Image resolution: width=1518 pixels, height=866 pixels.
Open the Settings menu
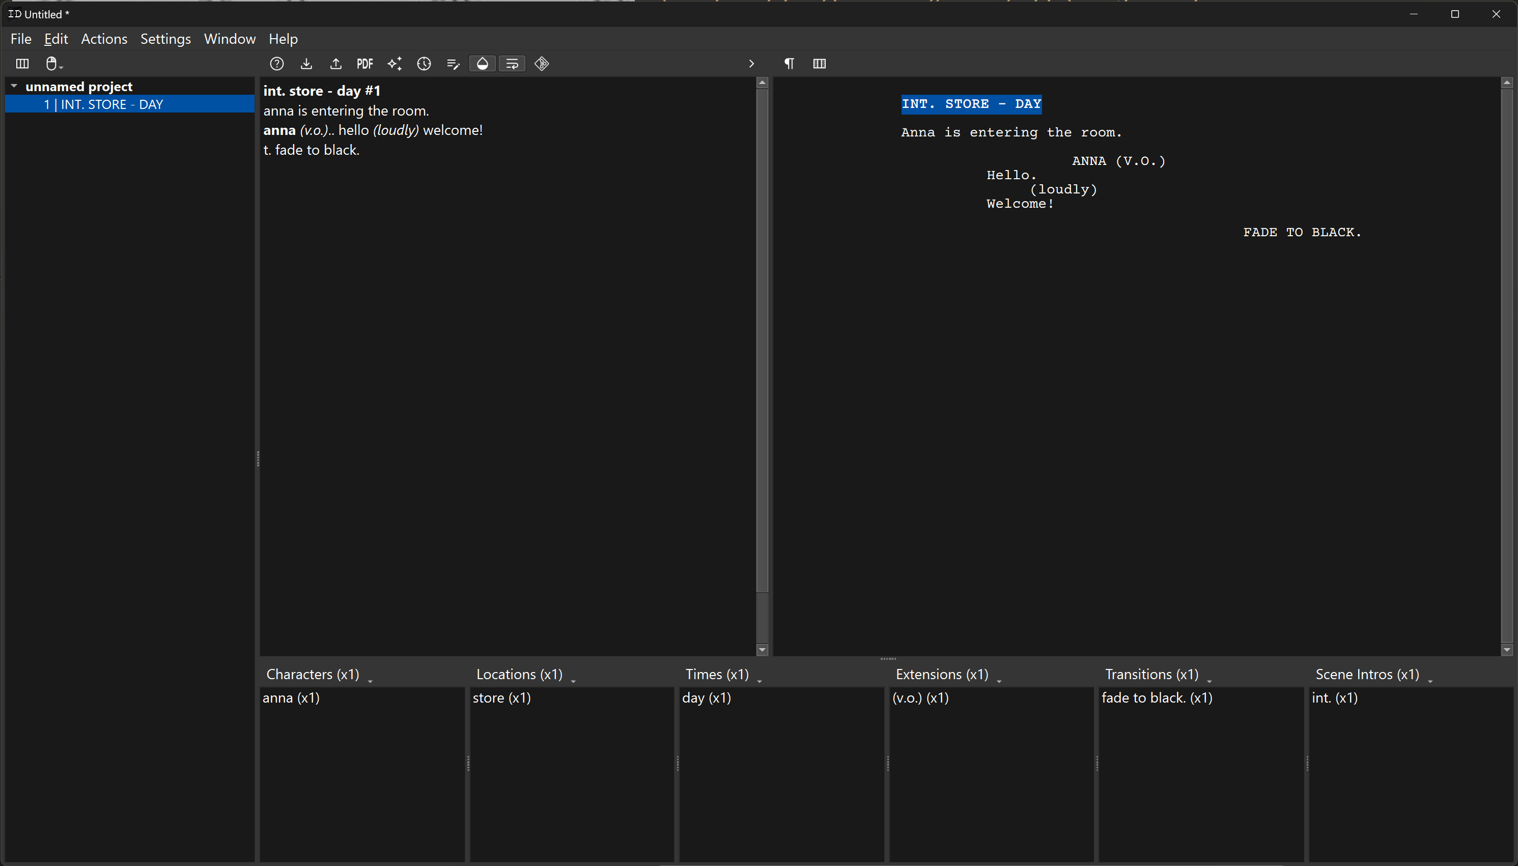pyautogui.click(x=165, y=39)
